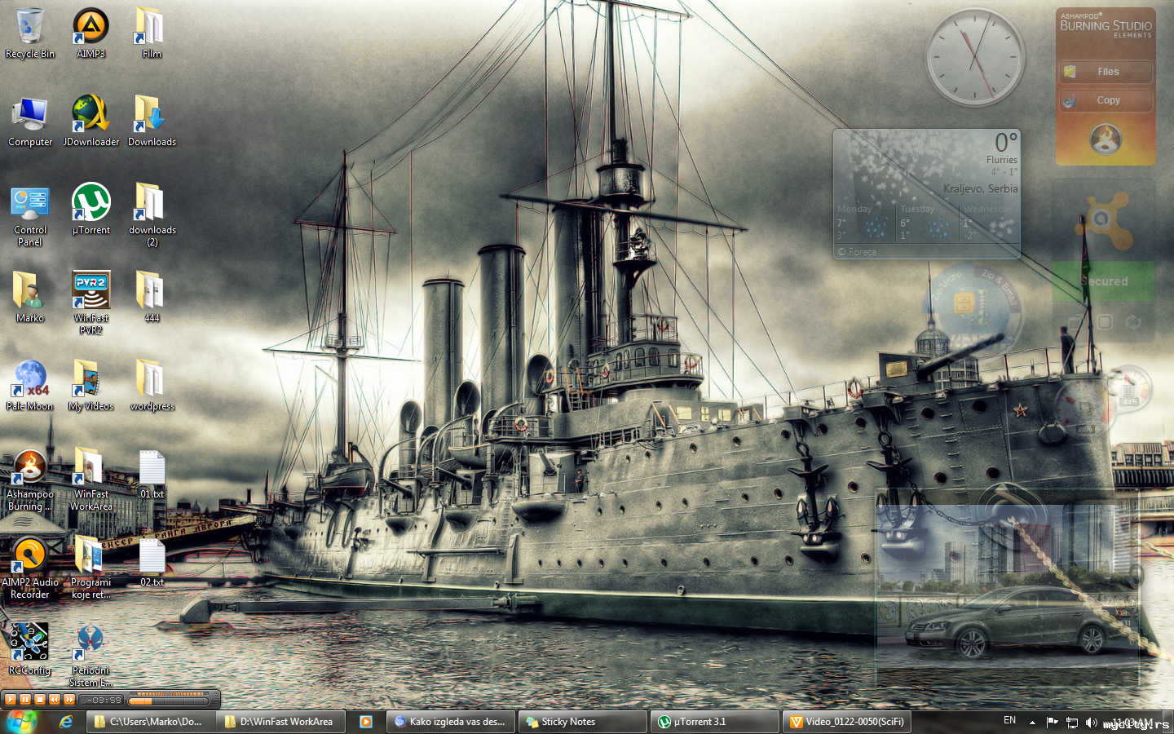Click the Recycle Bin icon
This screenshot has width=1174, height=734.
tap(30, 33)
